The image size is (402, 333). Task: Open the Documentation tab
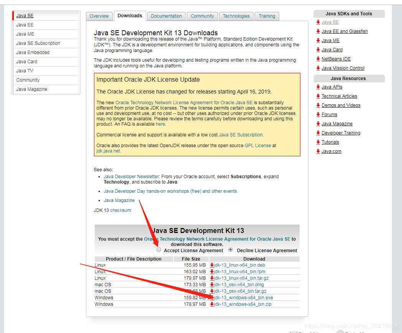(x=166, y=16)
